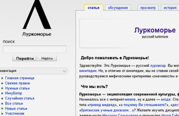Viewport: 179px width, 116px height.
Task: Follow the мемов link
Action: pos(130,100)
